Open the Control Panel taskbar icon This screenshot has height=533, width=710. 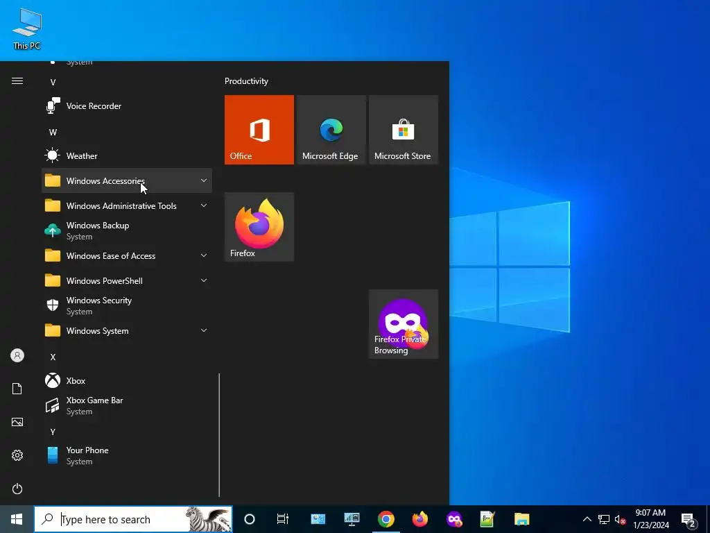tap(318, 519)
